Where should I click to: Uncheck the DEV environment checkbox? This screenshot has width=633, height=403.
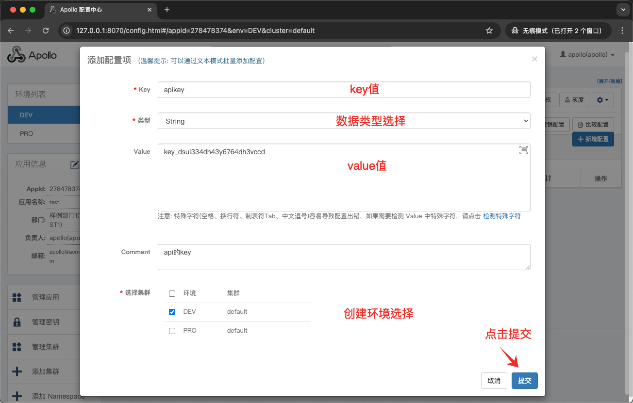pos(172,312)
